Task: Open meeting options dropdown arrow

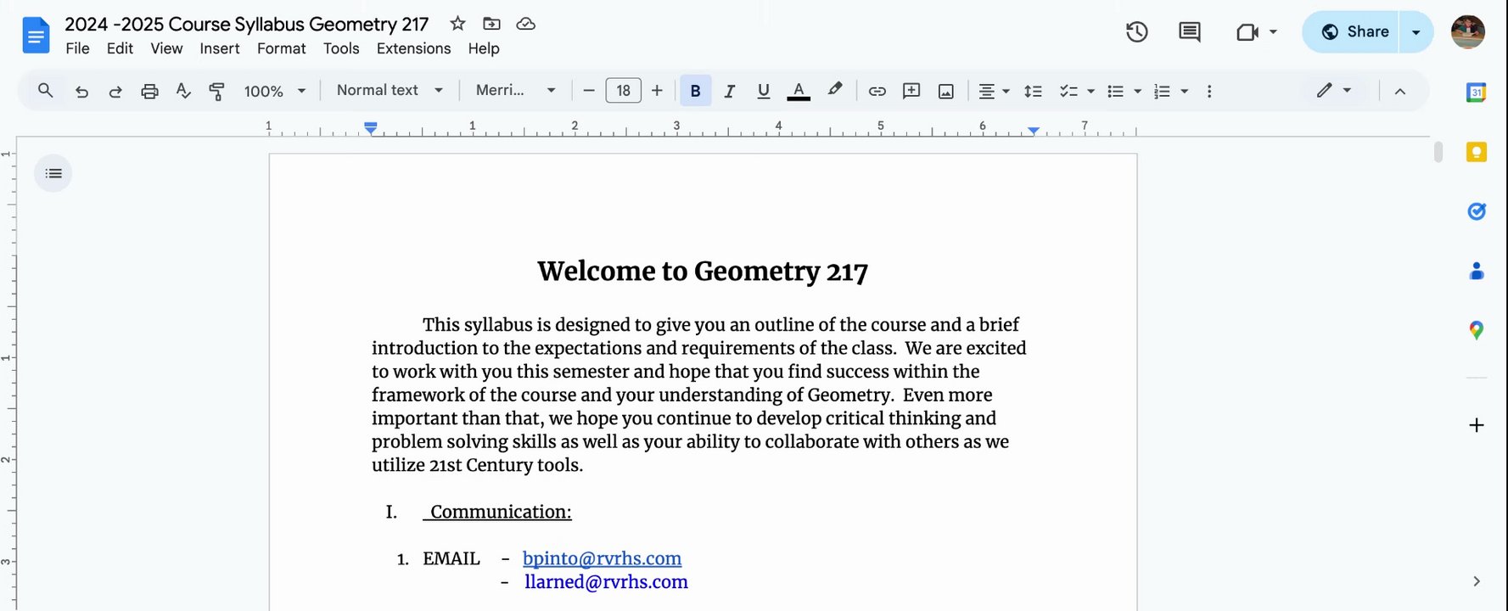Action: point(1273,32)
